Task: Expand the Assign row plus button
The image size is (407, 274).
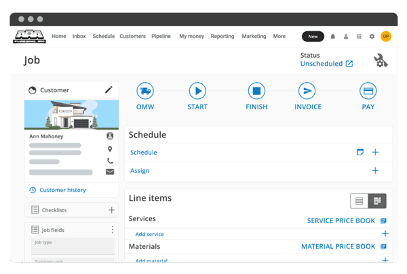Action: pos(375,171)
